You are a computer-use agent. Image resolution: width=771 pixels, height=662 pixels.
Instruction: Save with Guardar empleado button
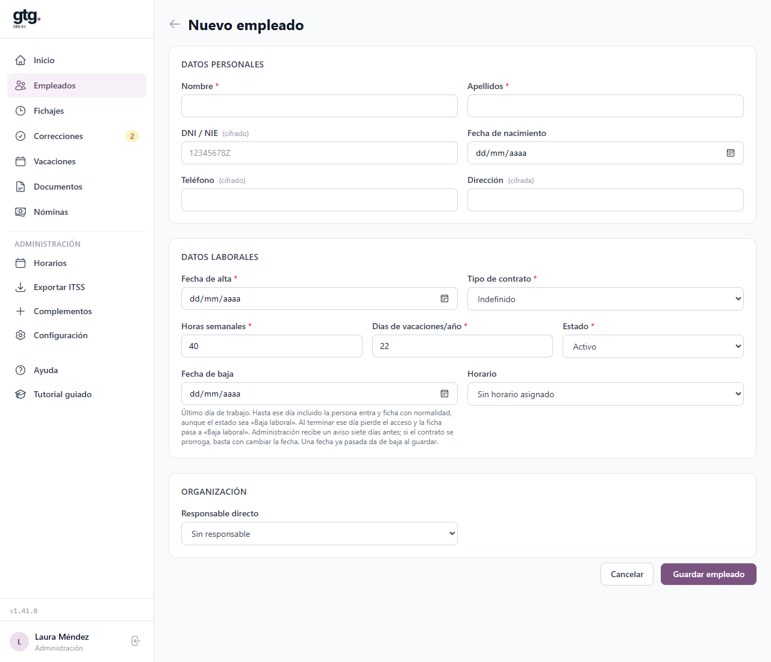708,574
